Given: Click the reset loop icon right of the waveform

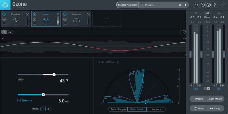Looking at the screenshot, I should (x=184, y=32).
